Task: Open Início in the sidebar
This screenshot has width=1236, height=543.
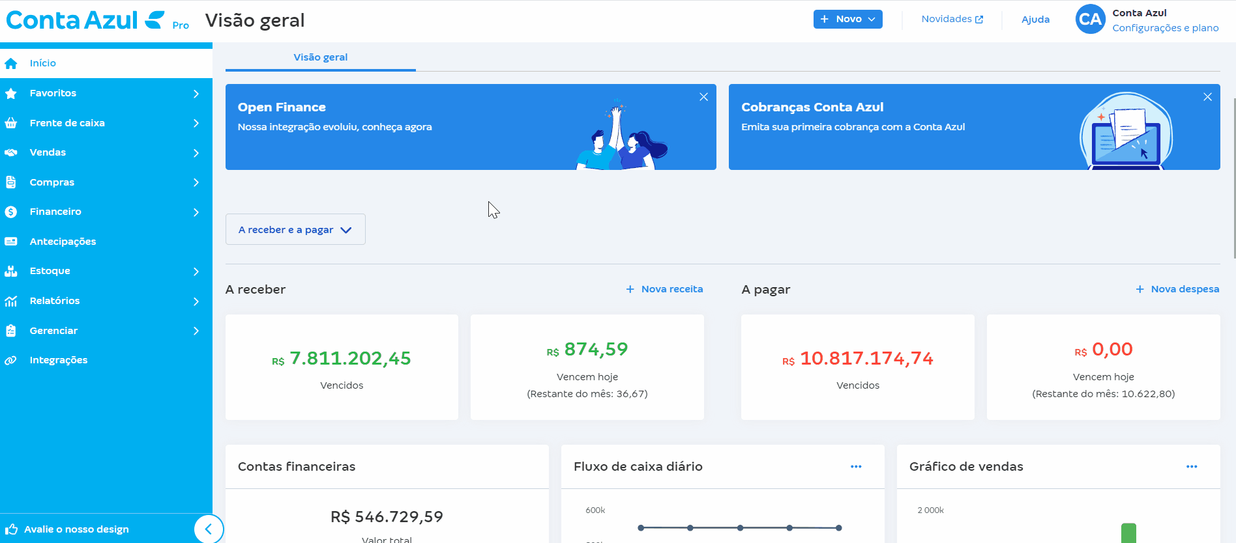Action: click(x=106, y=63)
